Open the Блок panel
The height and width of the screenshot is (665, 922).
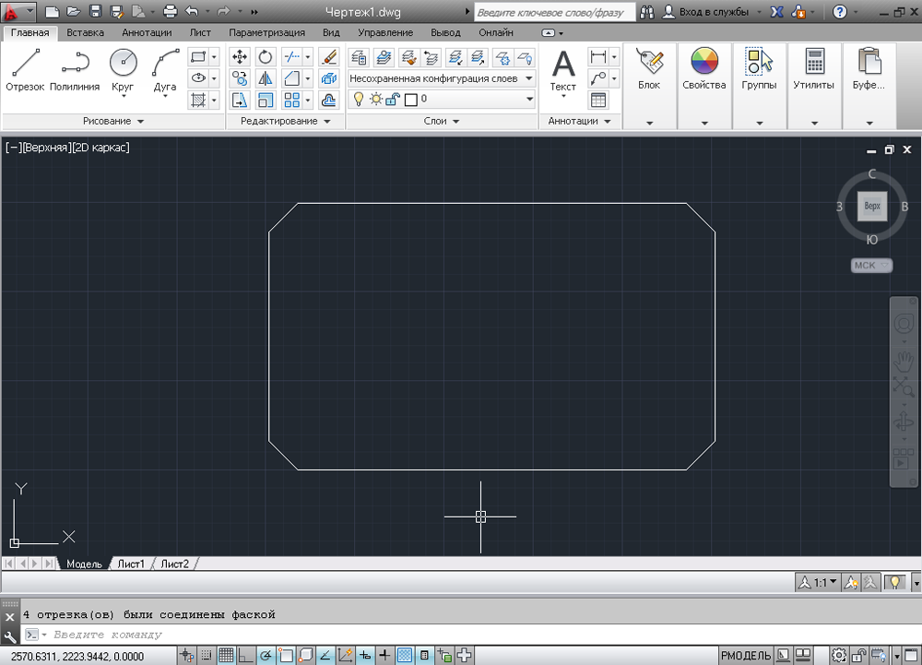[x=649, y=69]
